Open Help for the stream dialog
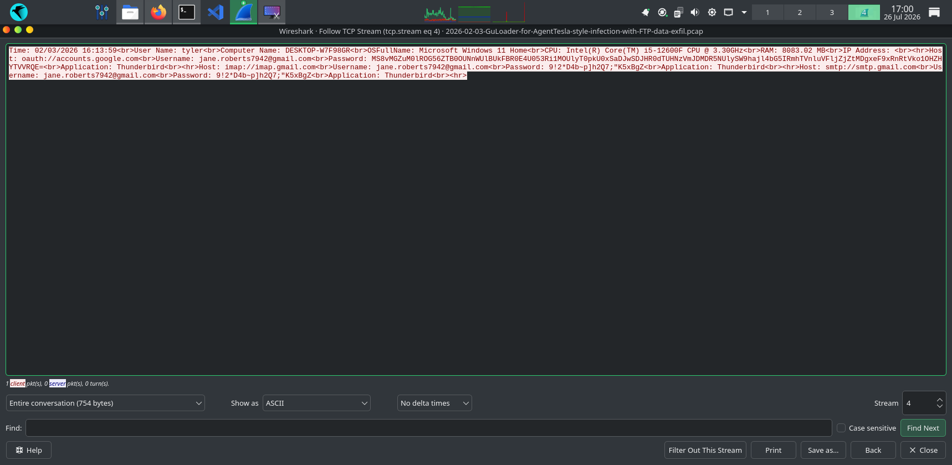The height and width of the screenshot is (465, 952). 29,450
